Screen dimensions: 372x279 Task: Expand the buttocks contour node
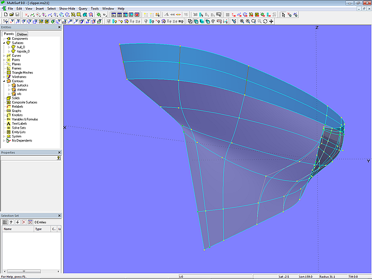pos(9,86)
